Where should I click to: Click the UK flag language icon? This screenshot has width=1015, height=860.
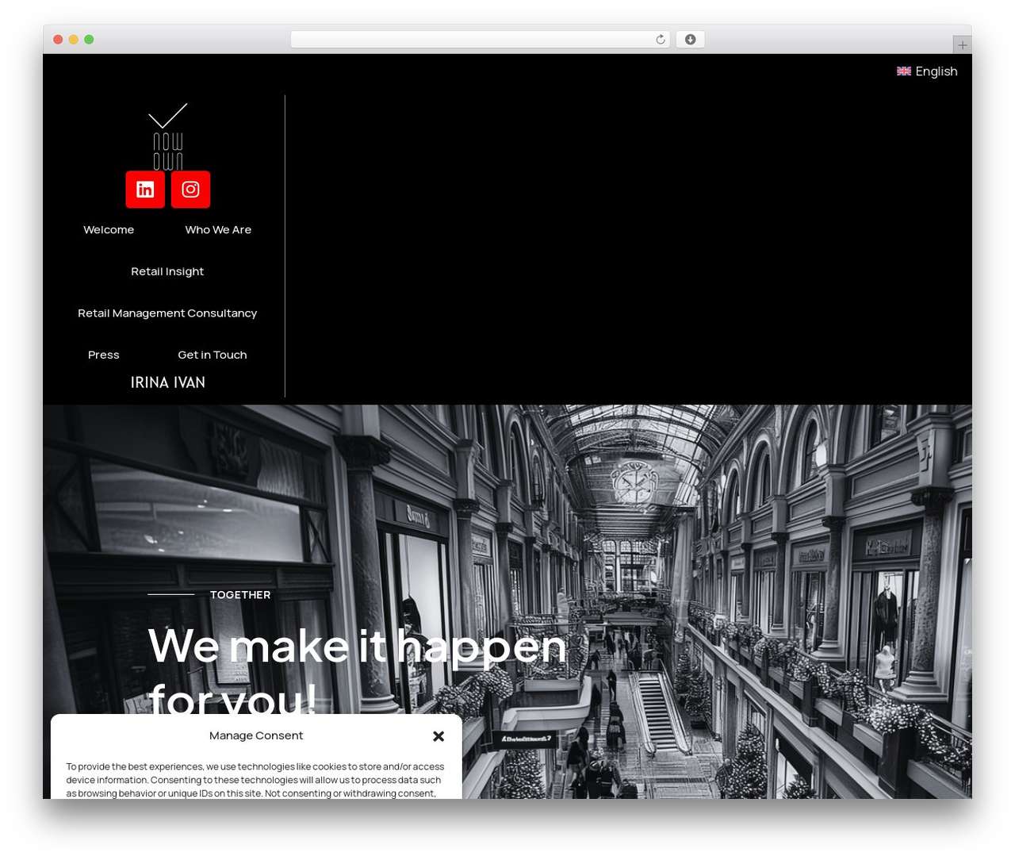[904, 71]
